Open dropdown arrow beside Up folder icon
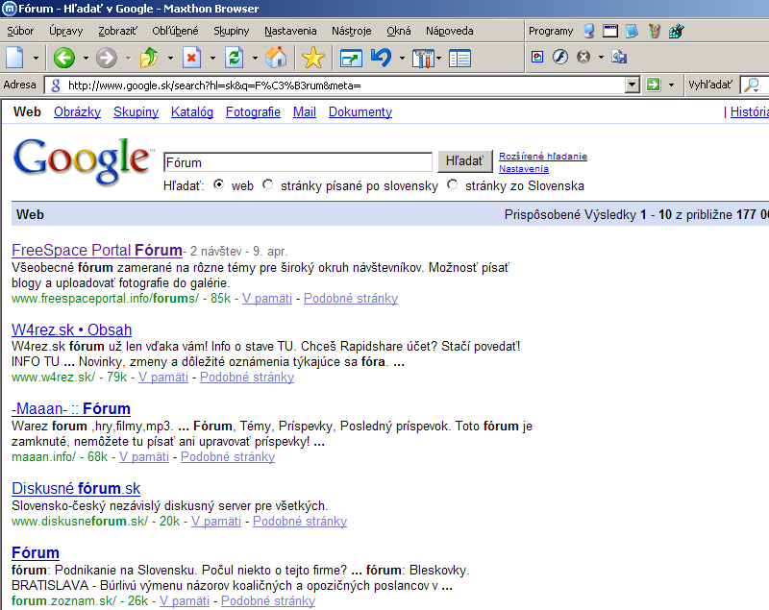Viewport: 769px width, 610px height. (x=170, y=59)
